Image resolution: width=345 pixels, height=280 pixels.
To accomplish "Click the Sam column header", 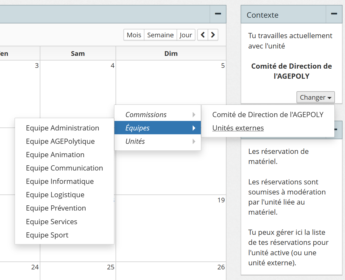I will coord(78,53).
